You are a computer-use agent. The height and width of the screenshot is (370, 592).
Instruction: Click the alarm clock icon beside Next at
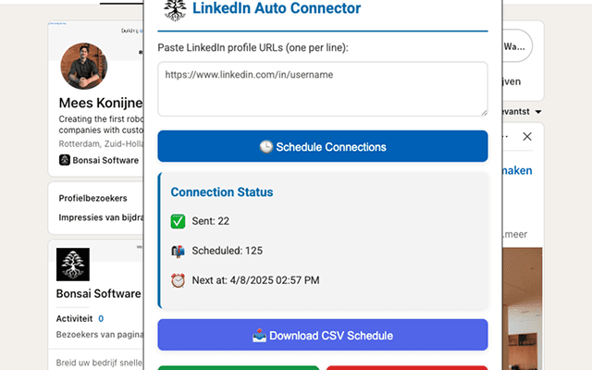tap(178, 280)
